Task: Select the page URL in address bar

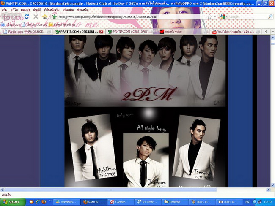Action: click(x=107, y=17)
